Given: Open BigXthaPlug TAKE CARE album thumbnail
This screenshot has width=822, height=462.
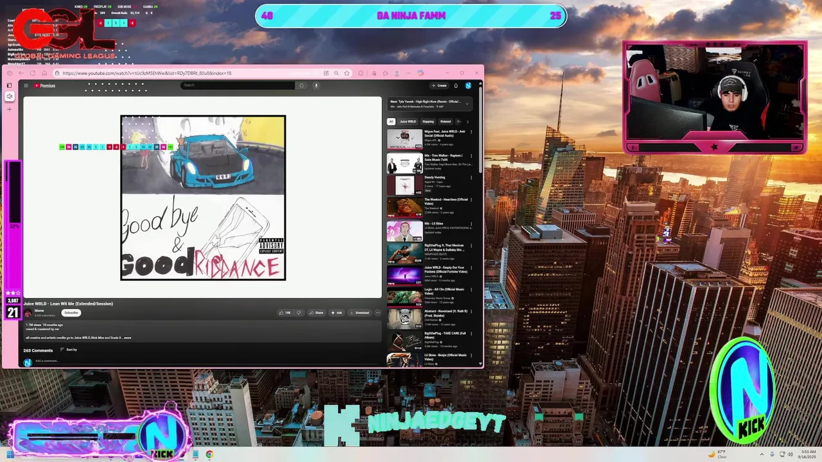Looking at the screenshot, I should coord(405,341).
